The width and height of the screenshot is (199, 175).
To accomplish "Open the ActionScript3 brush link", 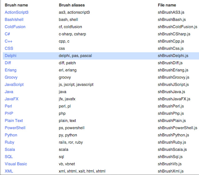I will 16,12.
